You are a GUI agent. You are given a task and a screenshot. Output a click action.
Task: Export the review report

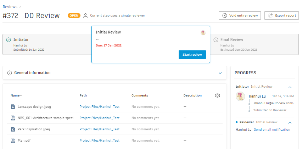pos(282,15)
